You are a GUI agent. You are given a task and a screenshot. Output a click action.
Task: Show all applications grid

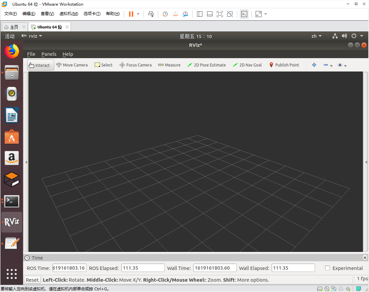11,274
